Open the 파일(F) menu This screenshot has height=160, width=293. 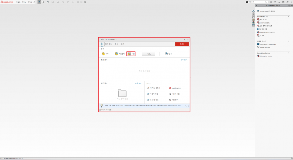(18, 2)
